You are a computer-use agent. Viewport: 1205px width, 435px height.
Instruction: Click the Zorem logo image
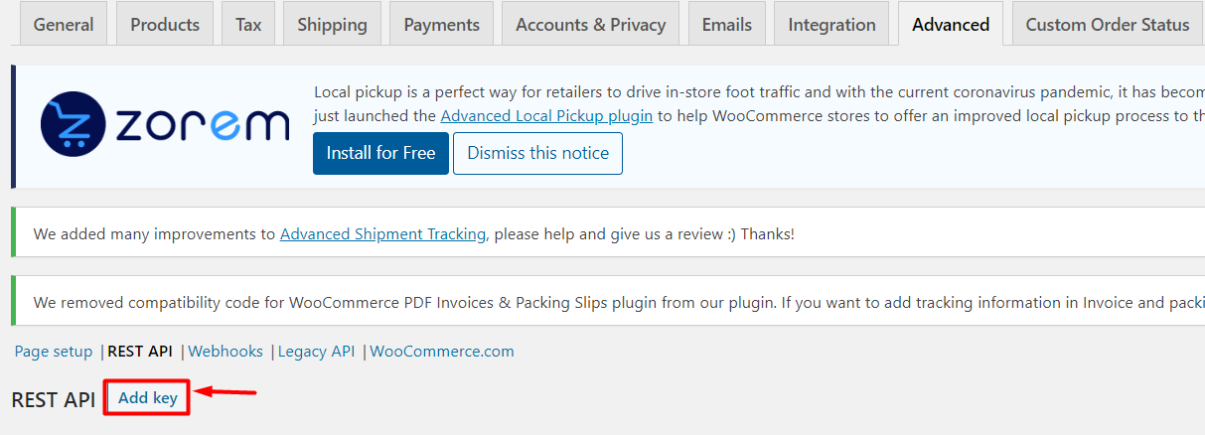pyautogui.click(x=165, y=126)
